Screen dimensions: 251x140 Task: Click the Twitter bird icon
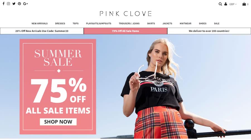tap(14, 4)
